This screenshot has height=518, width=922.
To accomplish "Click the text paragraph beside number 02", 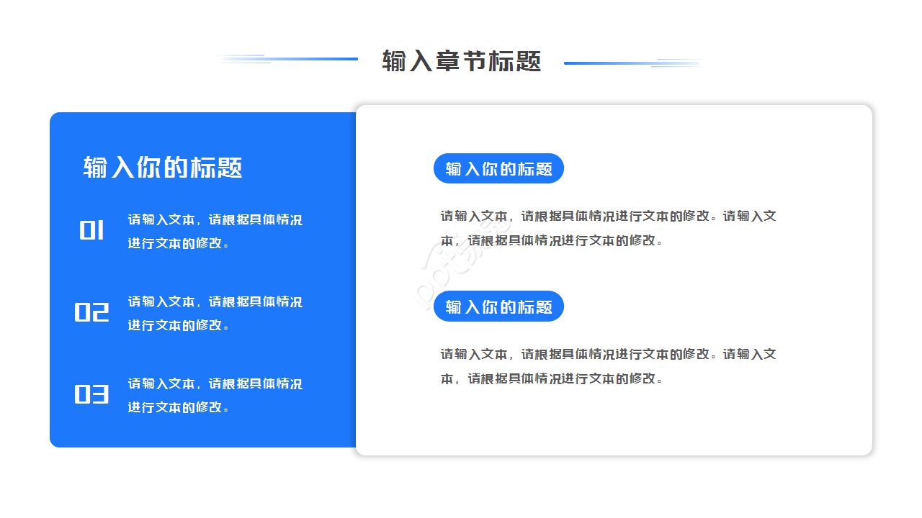I will pos(214,313).
